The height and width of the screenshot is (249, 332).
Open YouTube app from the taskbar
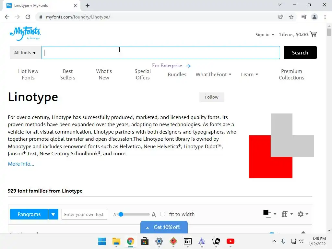coord(231,241)
